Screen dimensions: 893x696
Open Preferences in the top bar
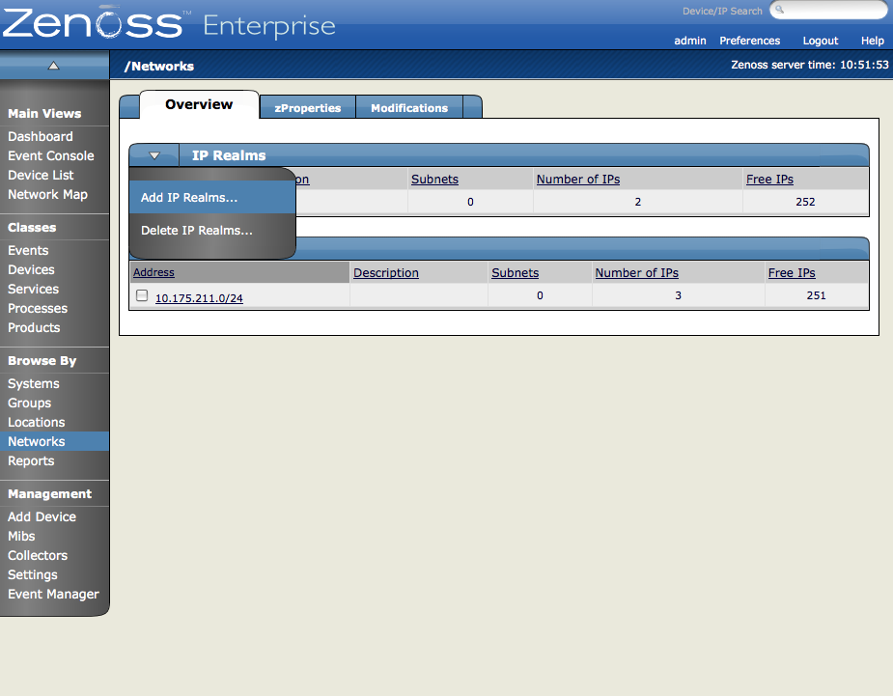point(749,41)
